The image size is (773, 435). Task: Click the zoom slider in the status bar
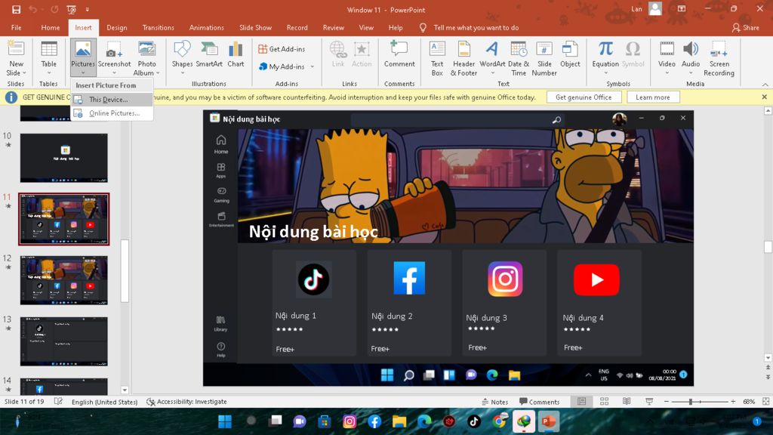[691, 402]
